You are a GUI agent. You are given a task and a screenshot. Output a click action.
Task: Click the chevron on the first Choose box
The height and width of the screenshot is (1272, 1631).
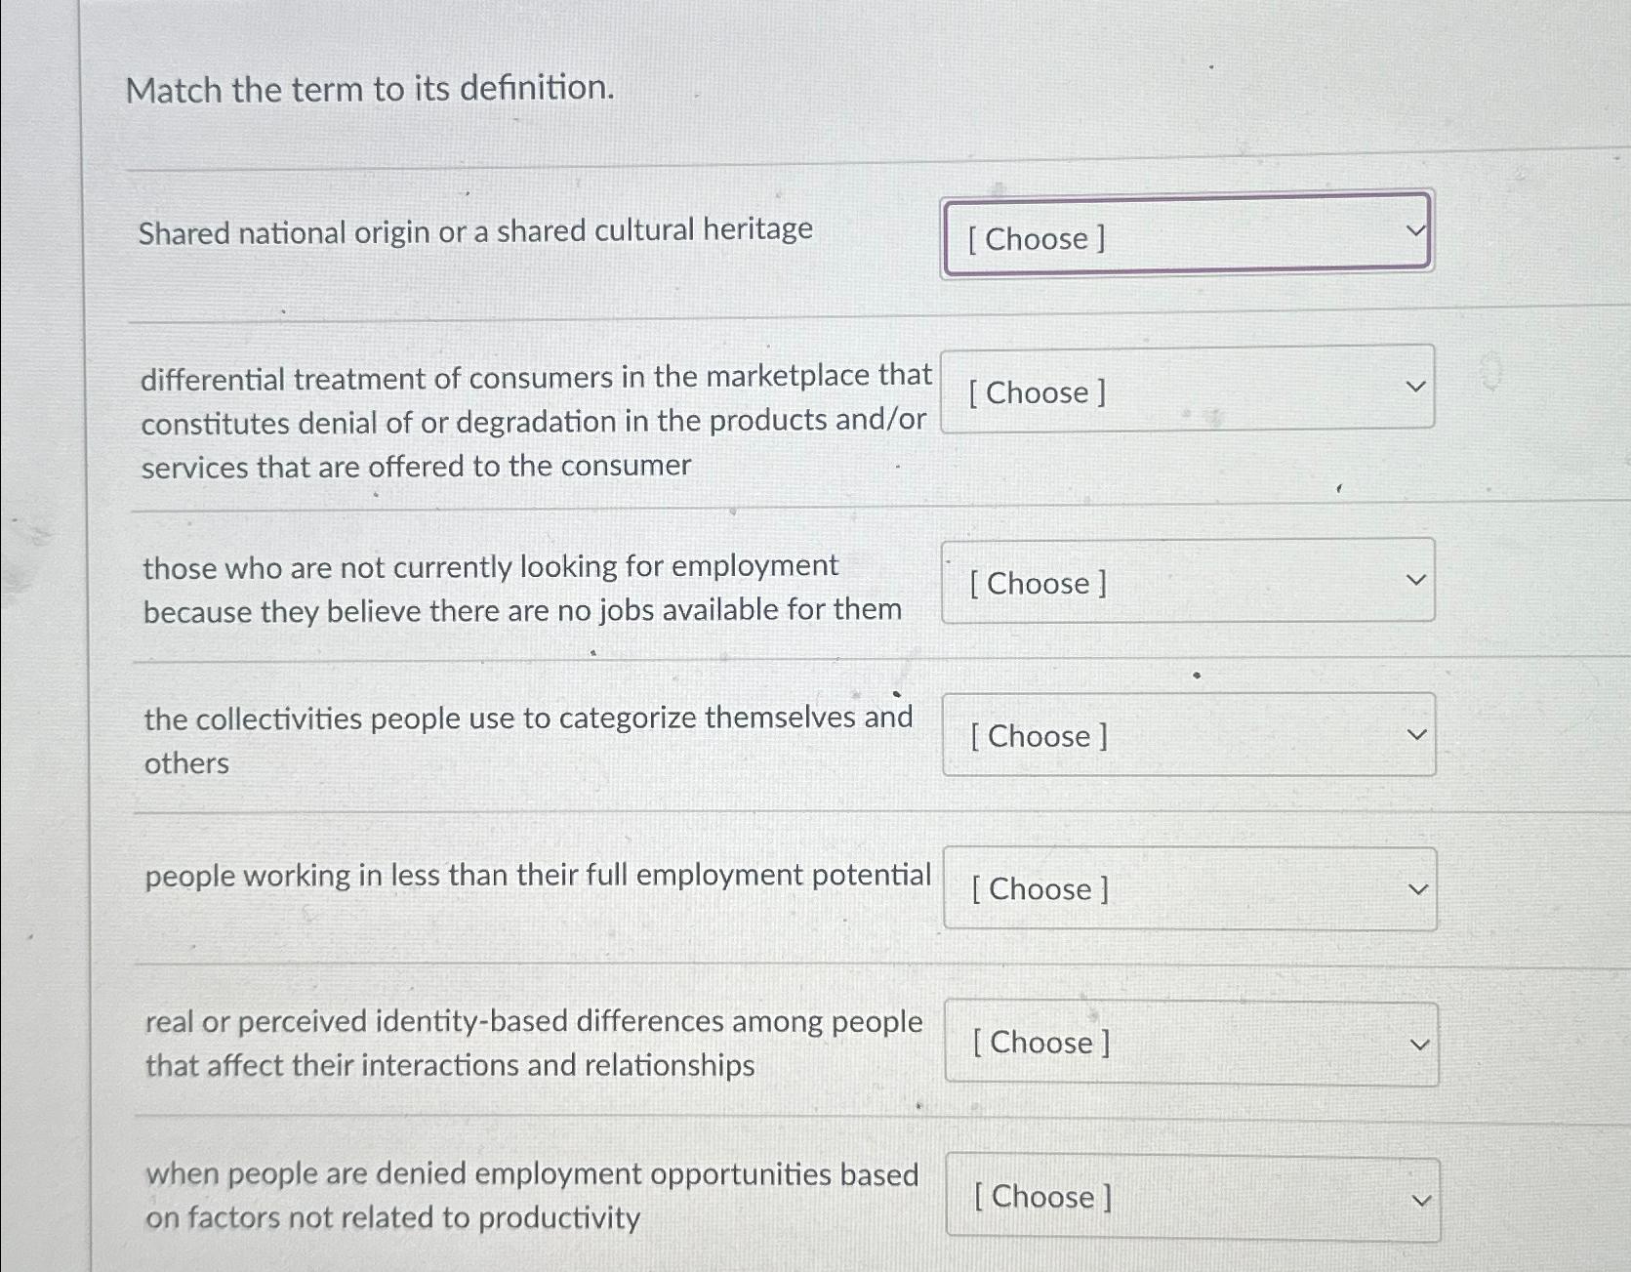[1414, 229]
